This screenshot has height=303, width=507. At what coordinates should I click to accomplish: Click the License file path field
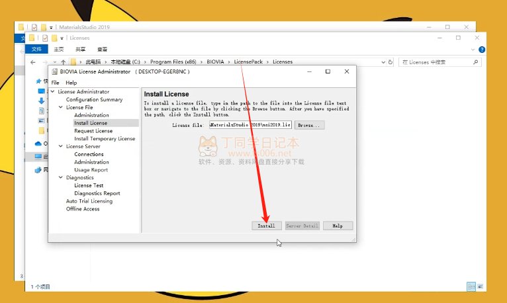(250, 124)
